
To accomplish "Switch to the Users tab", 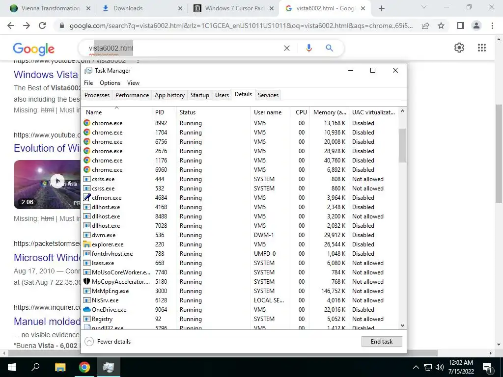I will [x=222, y=95].
